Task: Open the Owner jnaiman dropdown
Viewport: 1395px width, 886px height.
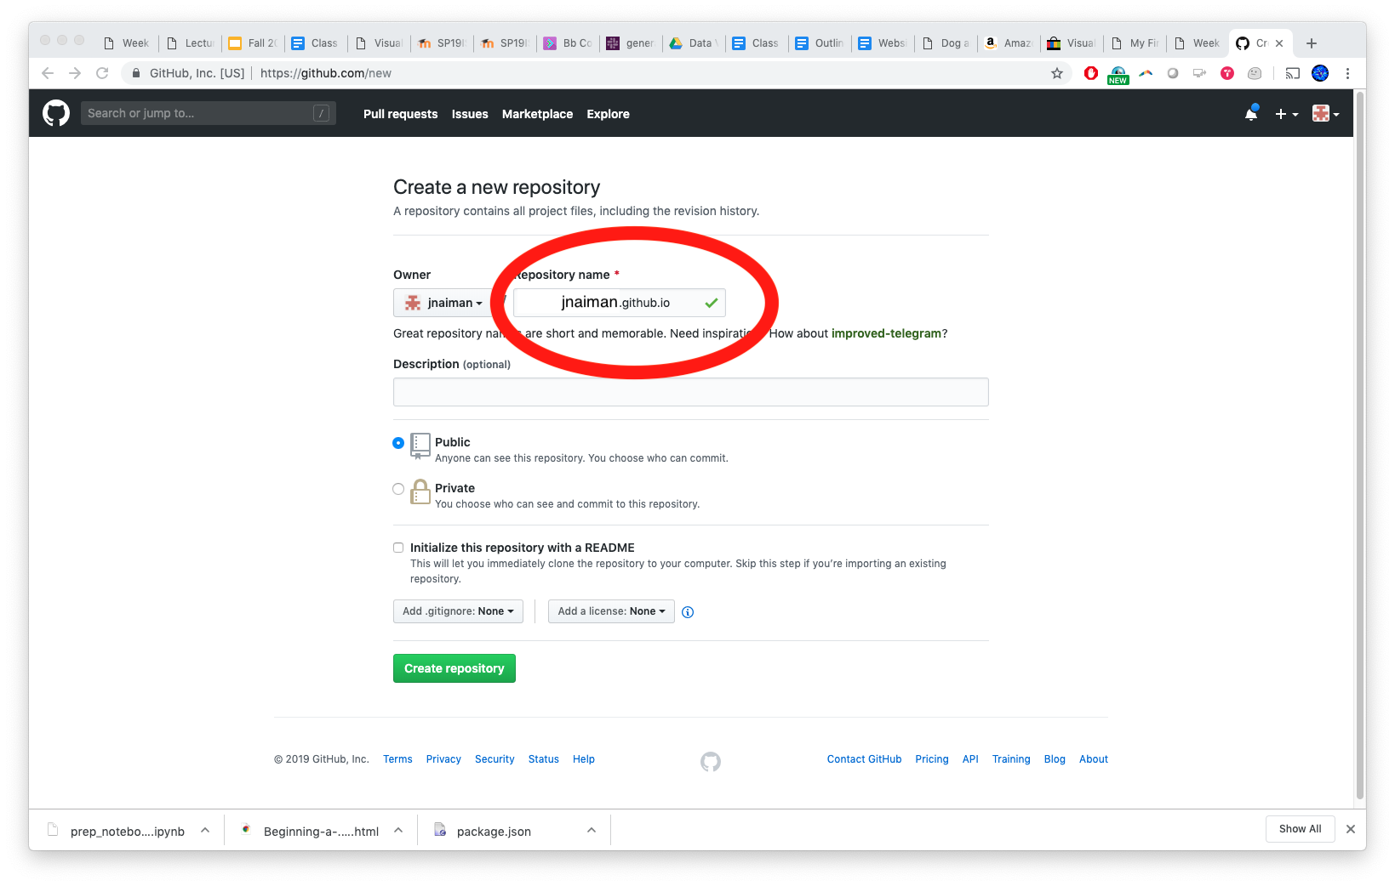Action: [443, 303]
